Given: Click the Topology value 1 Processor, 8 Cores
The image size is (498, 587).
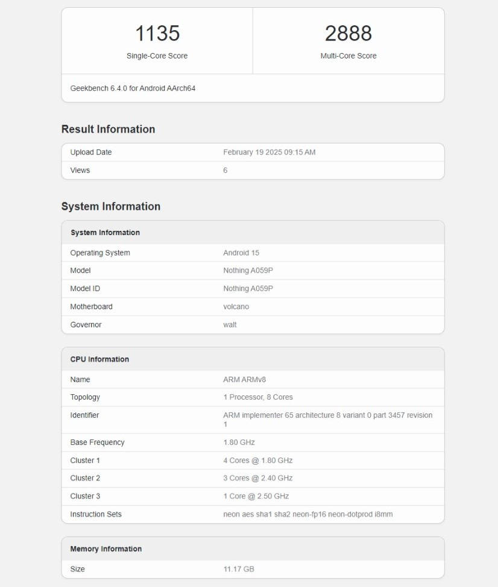Looking at the screenshot, I should point(257,397).
